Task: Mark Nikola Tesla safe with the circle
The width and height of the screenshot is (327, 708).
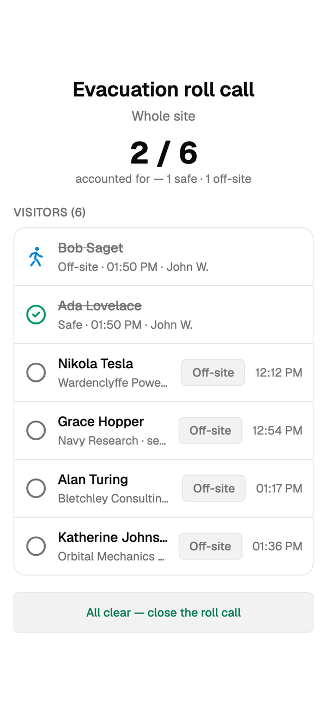Action: [x=36, y=373]
